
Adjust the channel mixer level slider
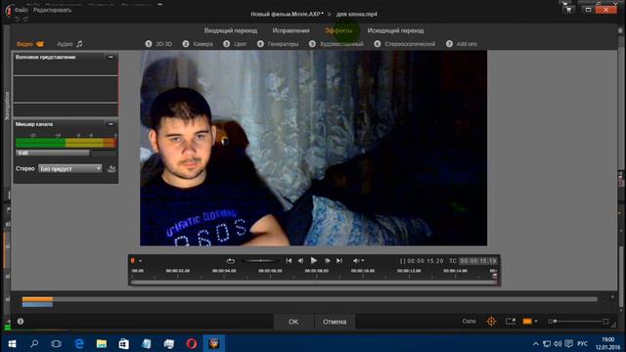pos(66,153)
